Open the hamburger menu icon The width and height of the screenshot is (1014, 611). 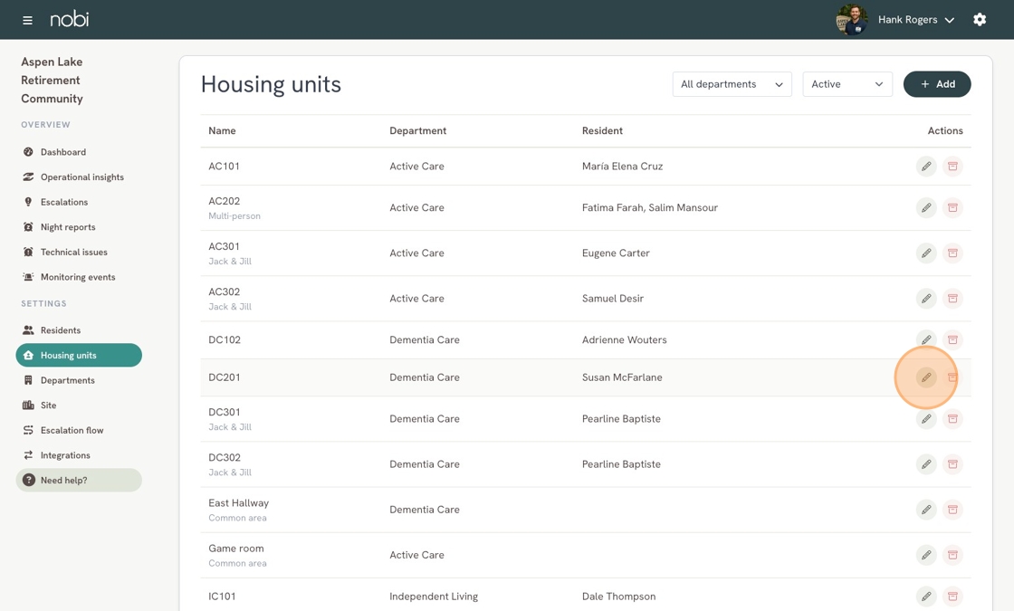click(x=27, y=20)
